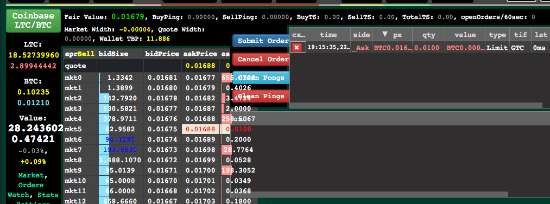550x204 pixels.
Task: Select the quote row ask price 0.01688
Action: (x=200, y=66)
